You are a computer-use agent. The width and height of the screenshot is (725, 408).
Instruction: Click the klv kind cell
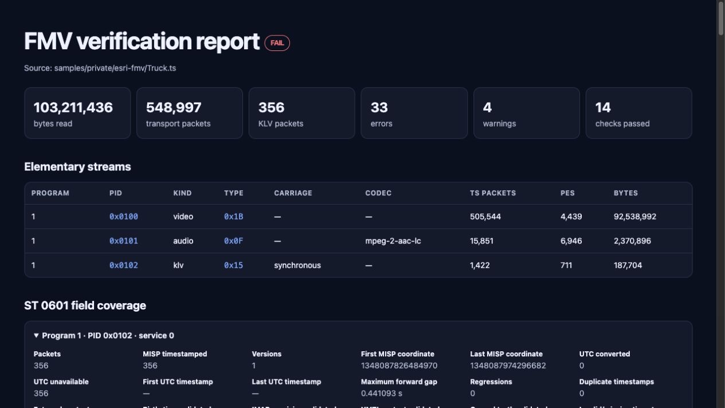[179, 265]
